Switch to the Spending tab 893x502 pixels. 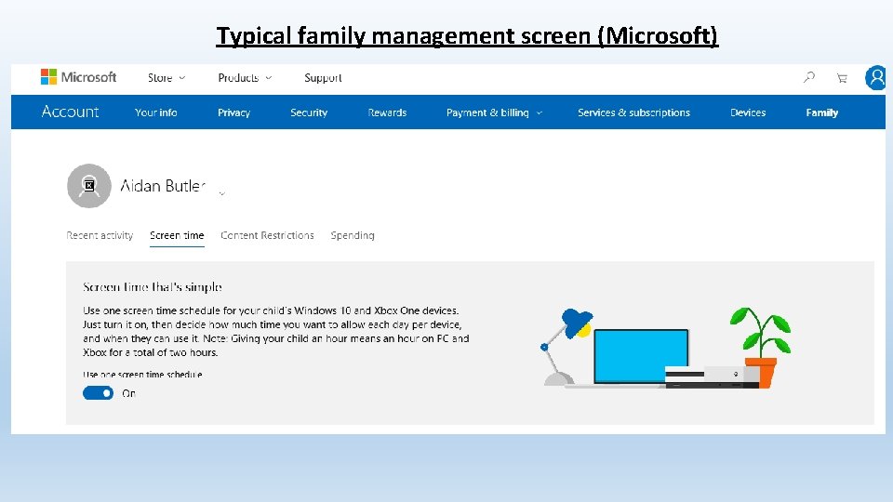353,235
